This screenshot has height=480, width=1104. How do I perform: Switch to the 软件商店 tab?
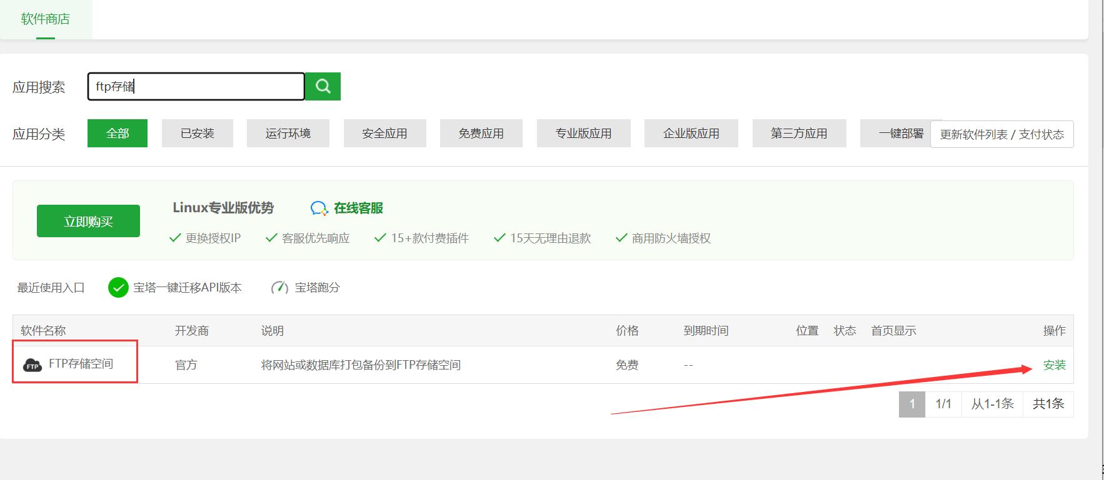pyautogui.click(x=46, y=19)
